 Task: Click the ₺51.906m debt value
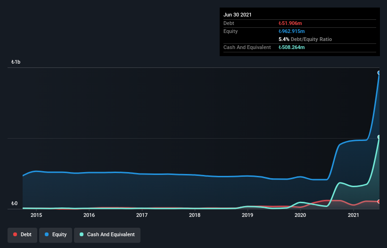click(290, 23)
